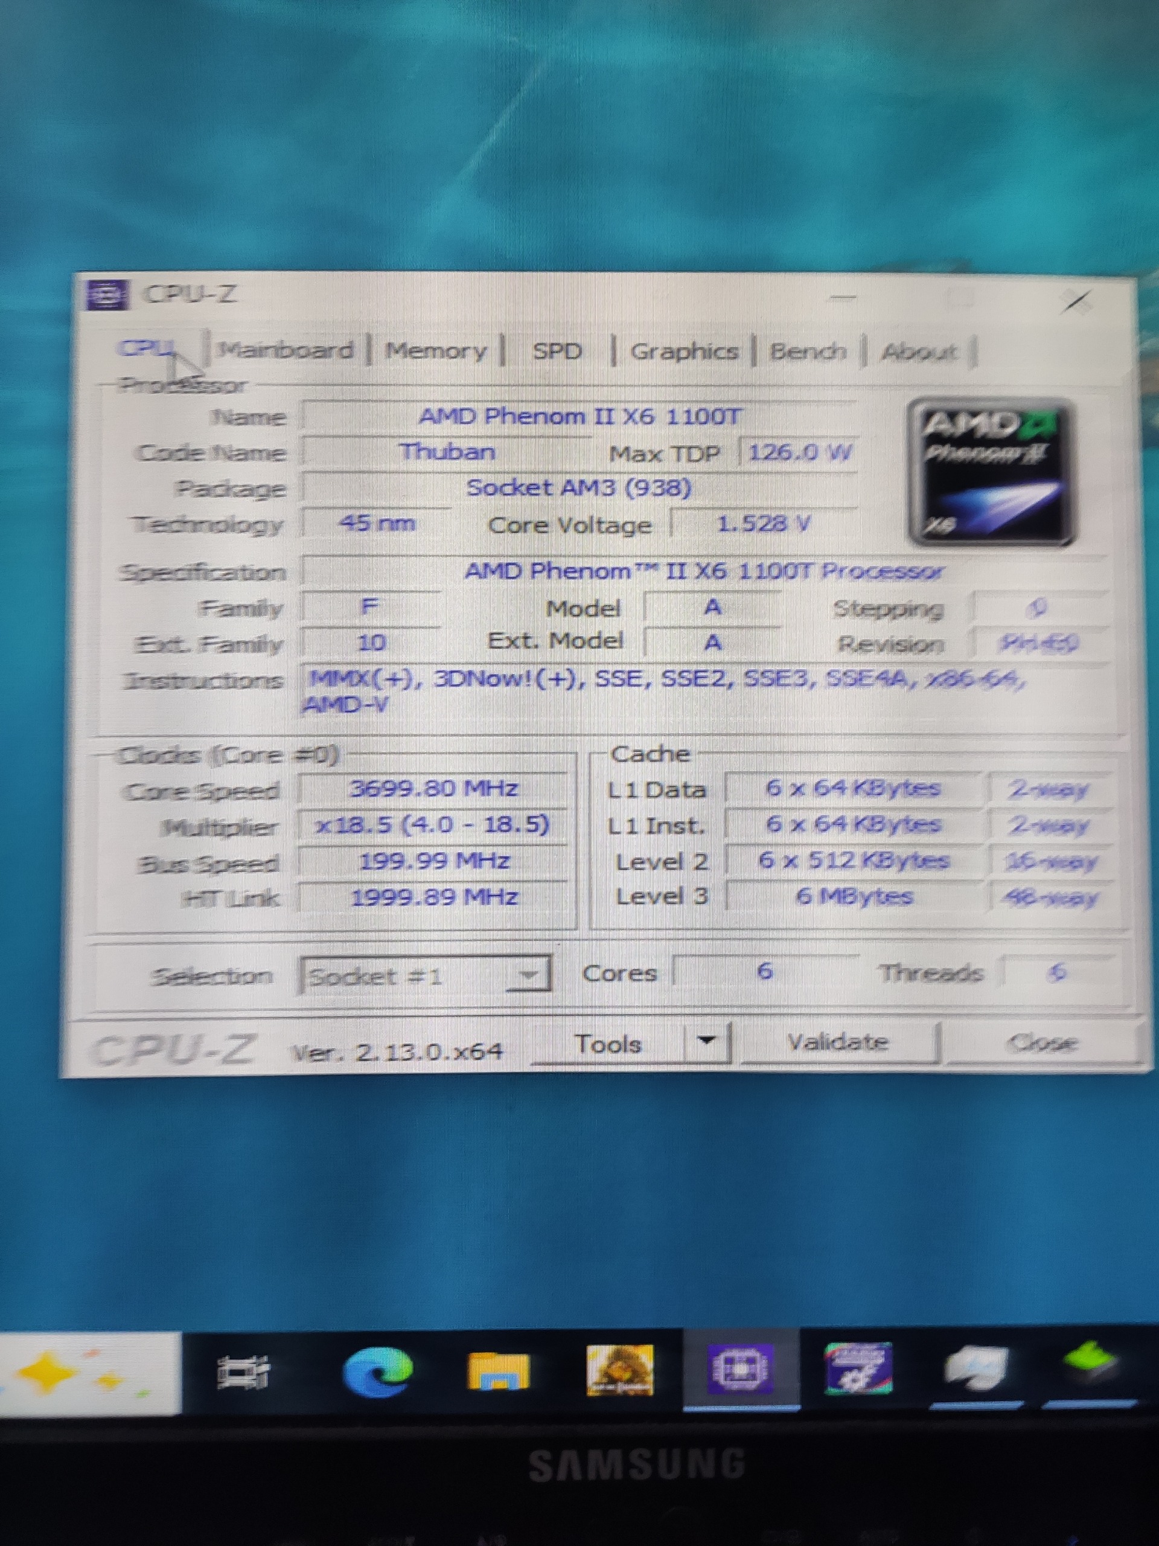Expand the Tools dropdown arrow
This screenshot has height=1546, width=1159.
tap(707, 1042)
